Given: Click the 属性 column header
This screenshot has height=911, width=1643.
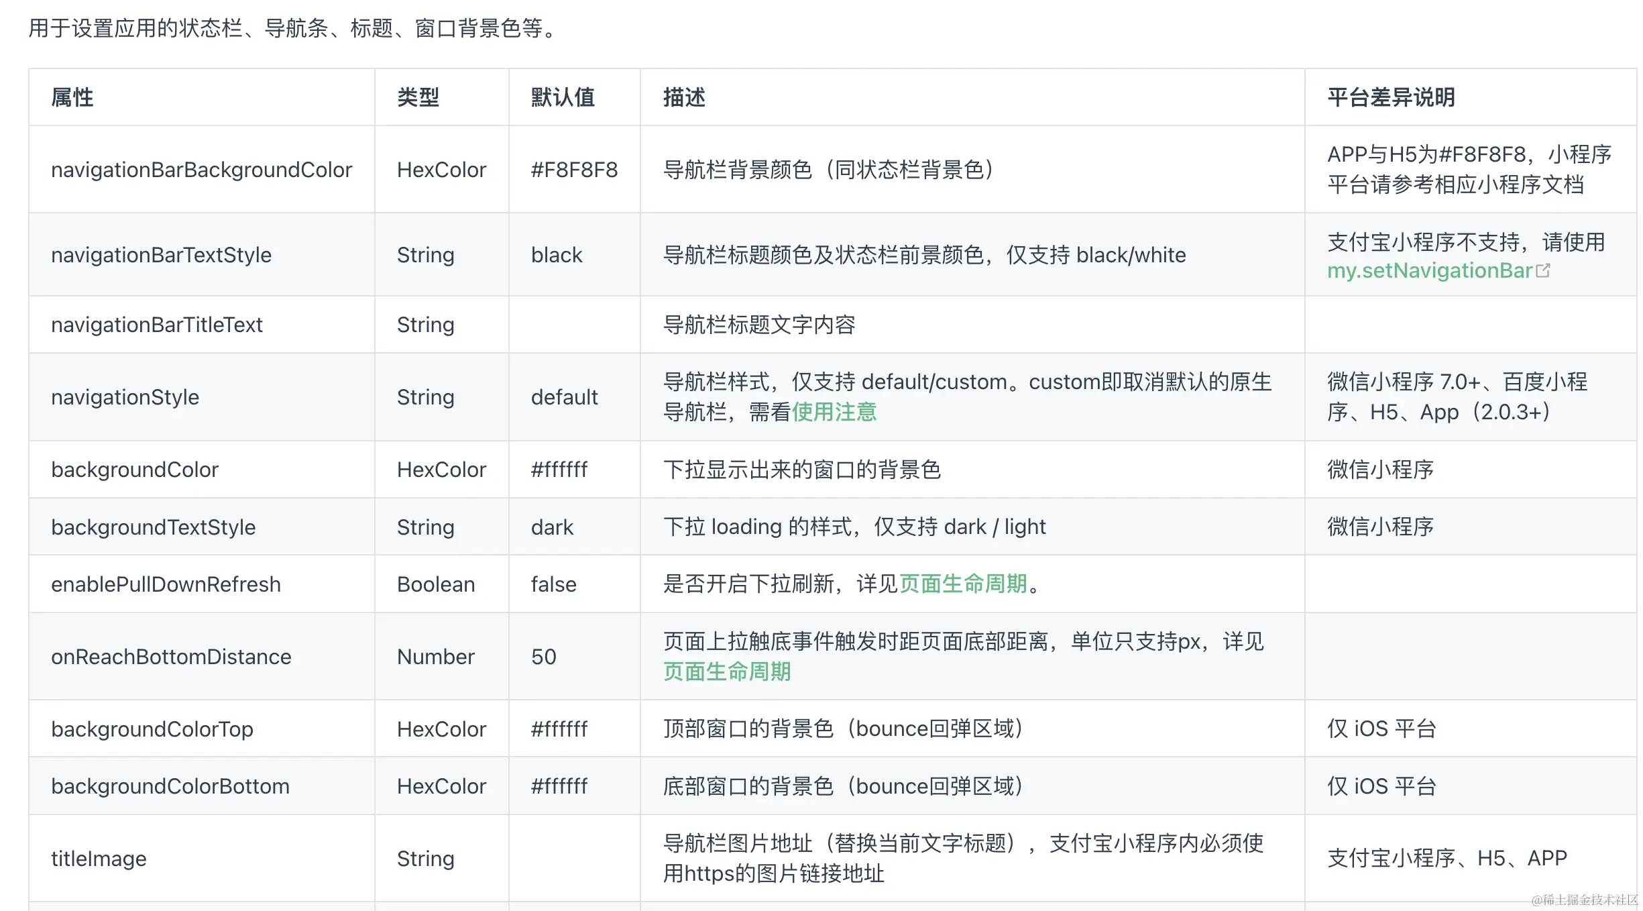Looking at the screenshot, I should coord(72,97).
